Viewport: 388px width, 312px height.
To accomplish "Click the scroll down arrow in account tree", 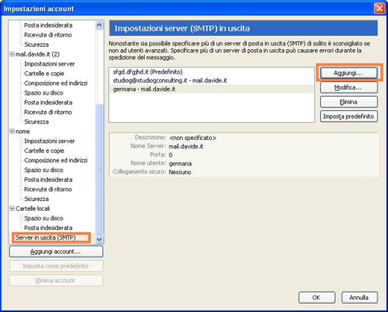I will (99, 239).
